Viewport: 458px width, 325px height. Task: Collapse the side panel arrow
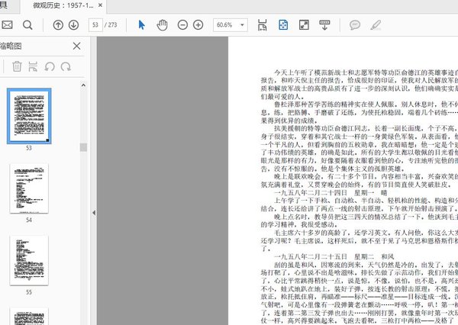[94, 213]
